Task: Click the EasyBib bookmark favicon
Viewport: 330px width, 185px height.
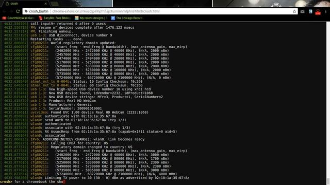Action: point(41,18)
